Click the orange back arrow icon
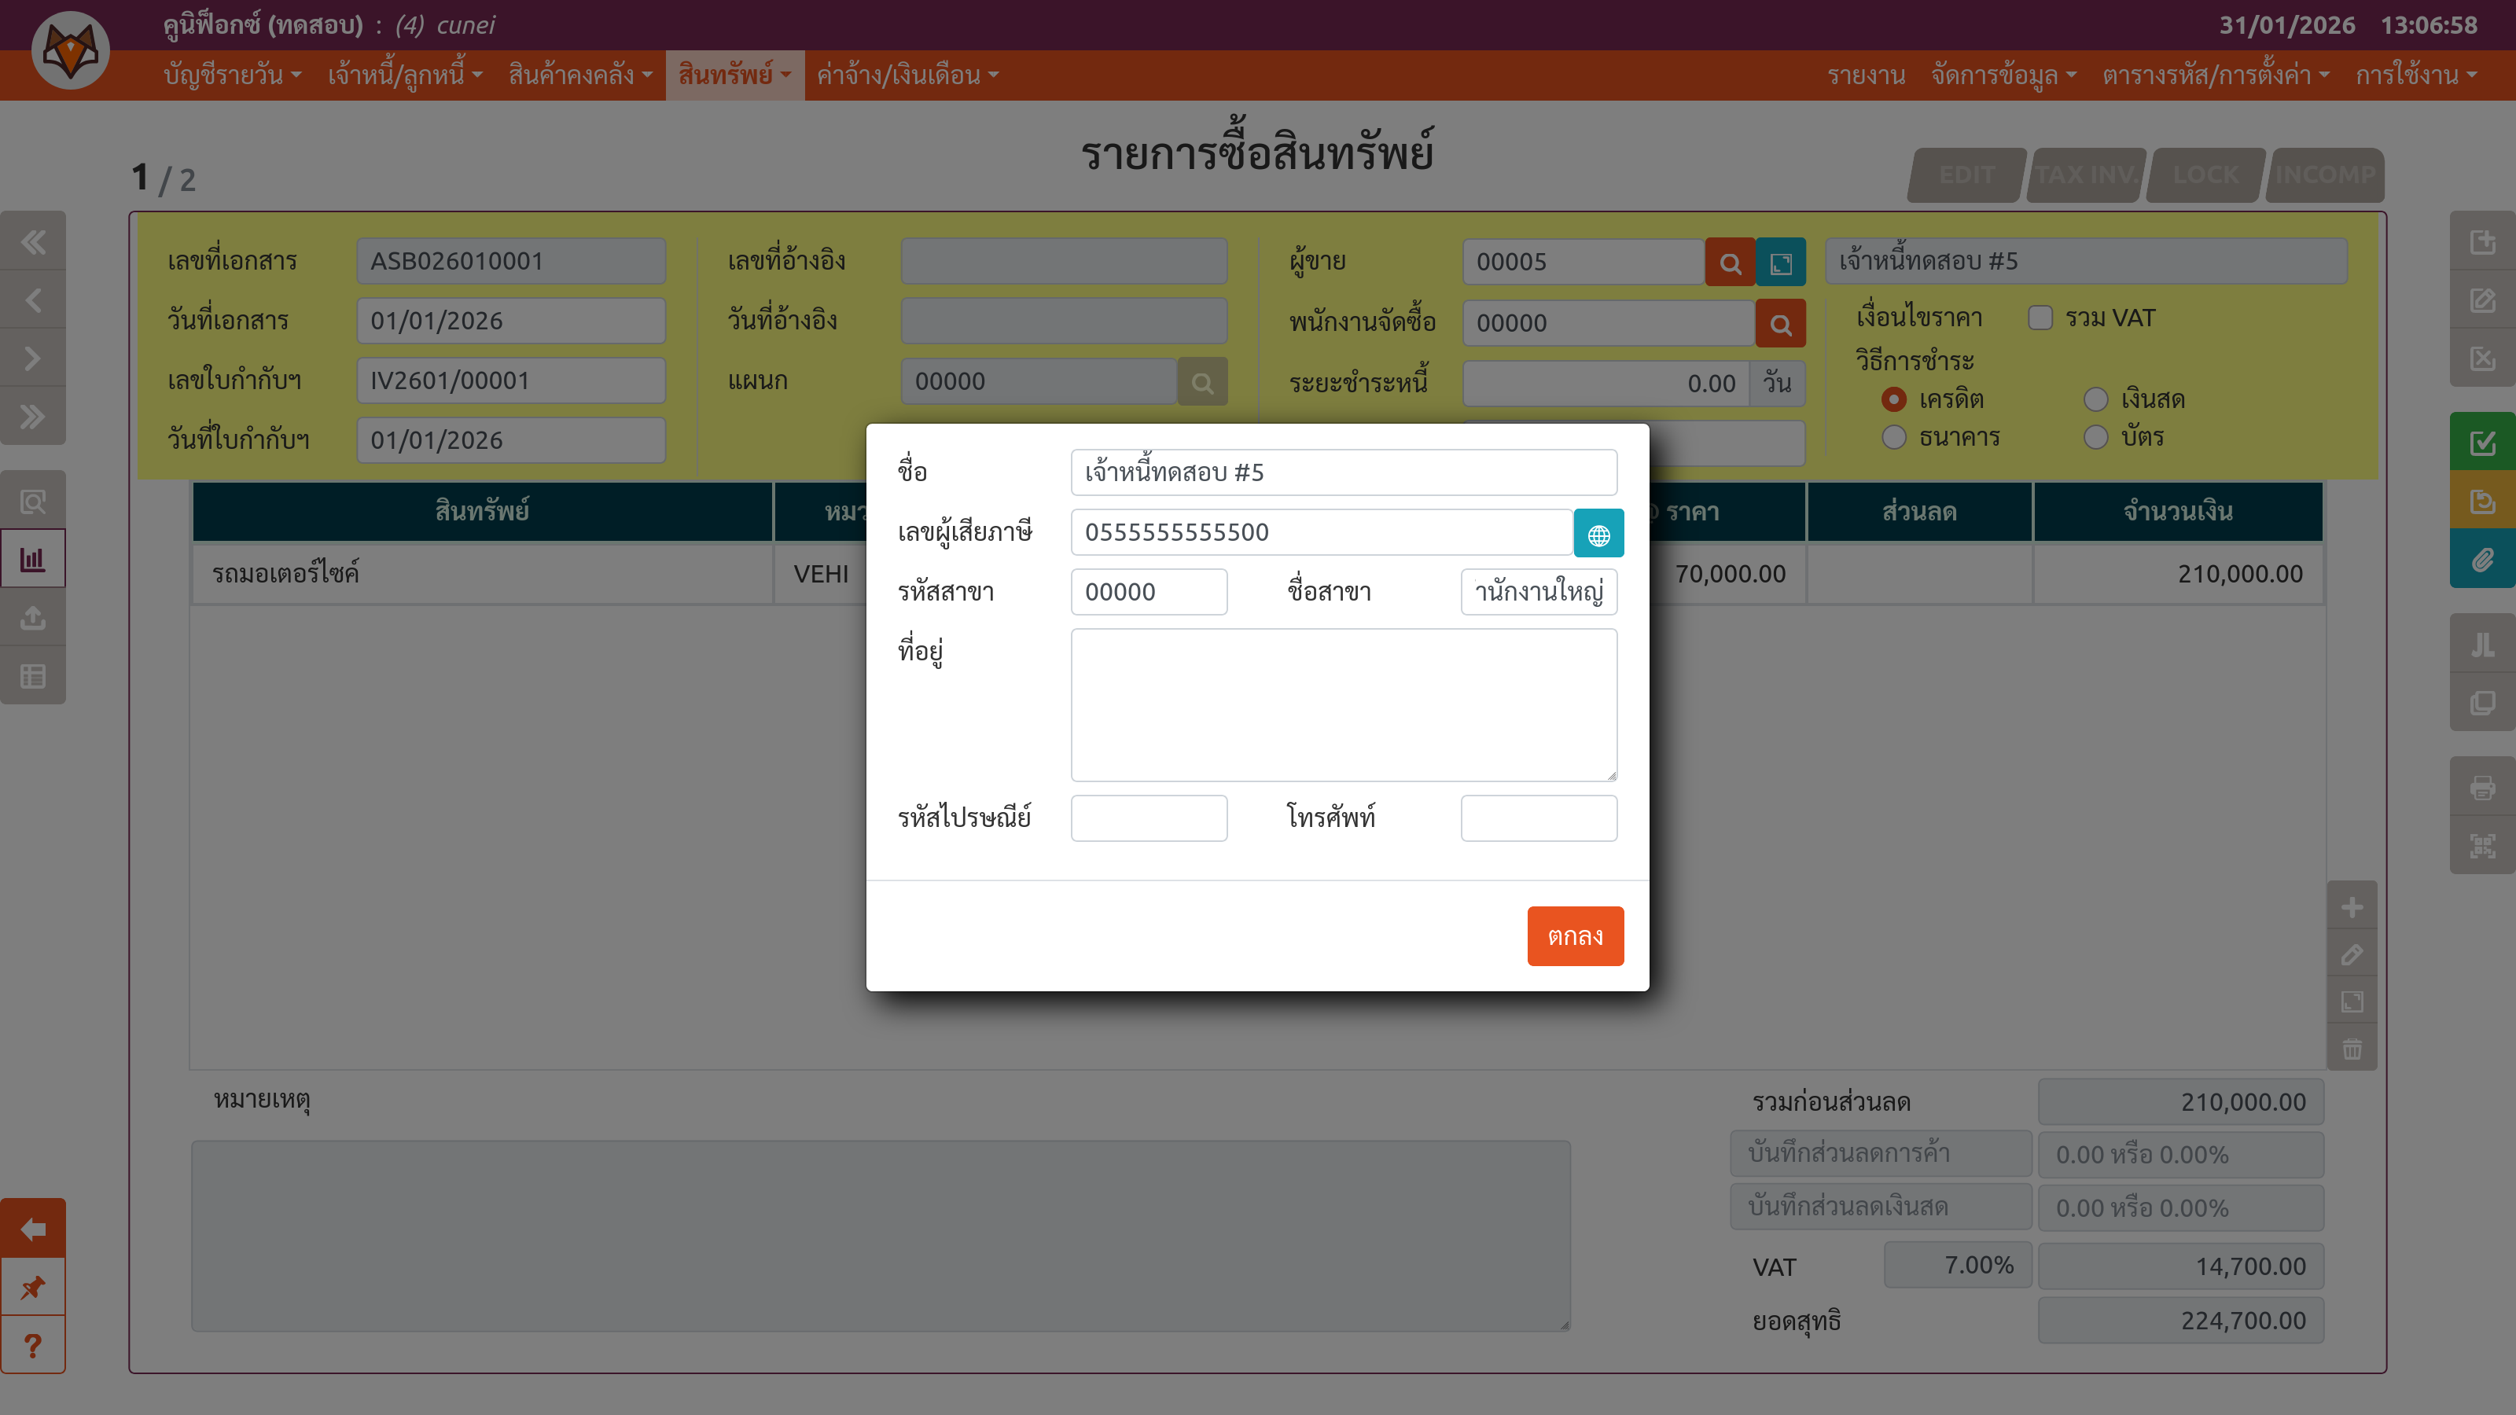 click(33, 1229)
